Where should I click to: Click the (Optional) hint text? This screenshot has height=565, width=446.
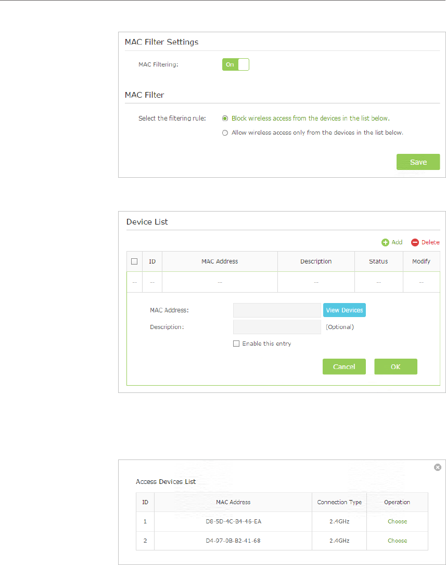pos(340,327)
